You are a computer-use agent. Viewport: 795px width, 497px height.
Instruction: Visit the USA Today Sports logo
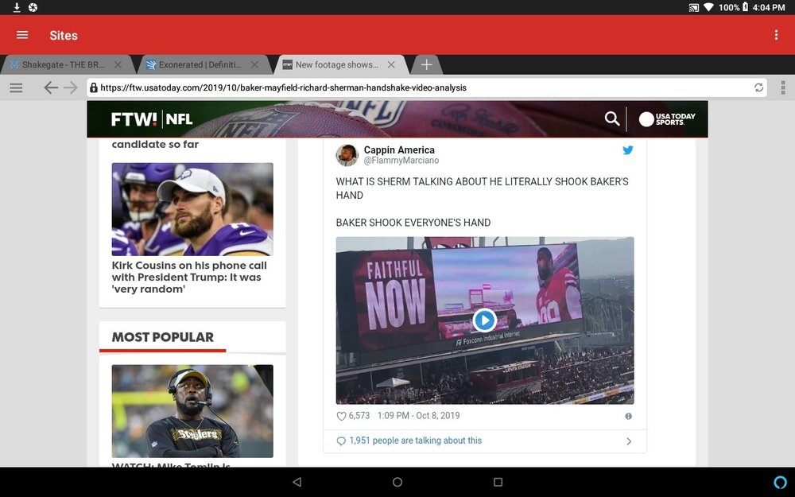pos(667,119)
